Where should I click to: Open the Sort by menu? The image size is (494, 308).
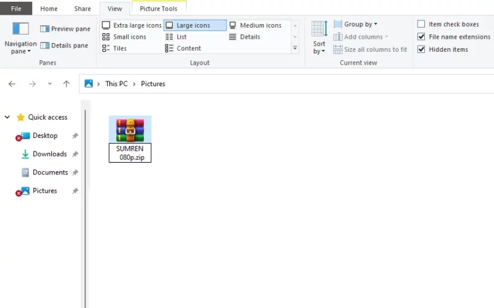[x=319, y=38]
